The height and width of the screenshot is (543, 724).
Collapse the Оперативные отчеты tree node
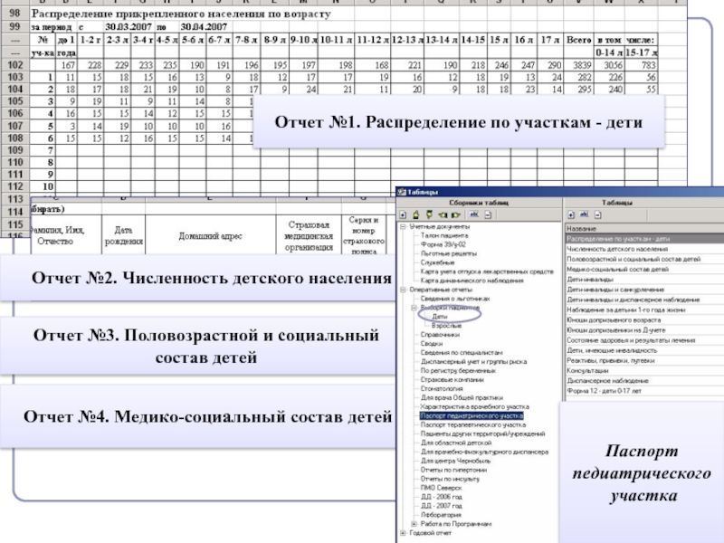403,290
